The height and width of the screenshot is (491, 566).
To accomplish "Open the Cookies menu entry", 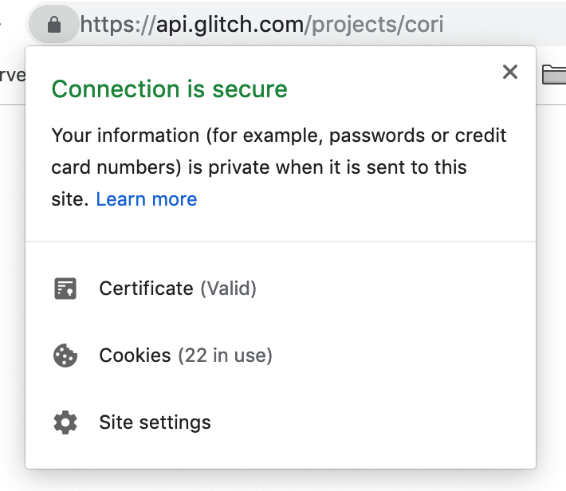I will (x=135, y=355).
